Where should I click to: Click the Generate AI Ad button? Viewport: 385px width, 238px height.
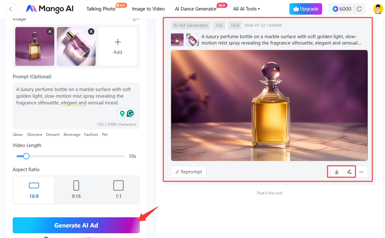point(76,225)
